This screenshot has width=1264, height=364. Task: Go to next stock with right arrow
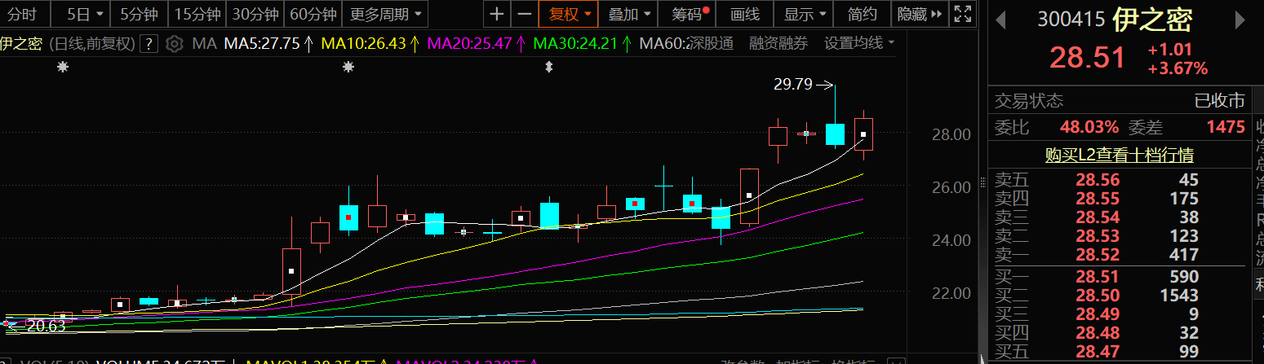1248,19
